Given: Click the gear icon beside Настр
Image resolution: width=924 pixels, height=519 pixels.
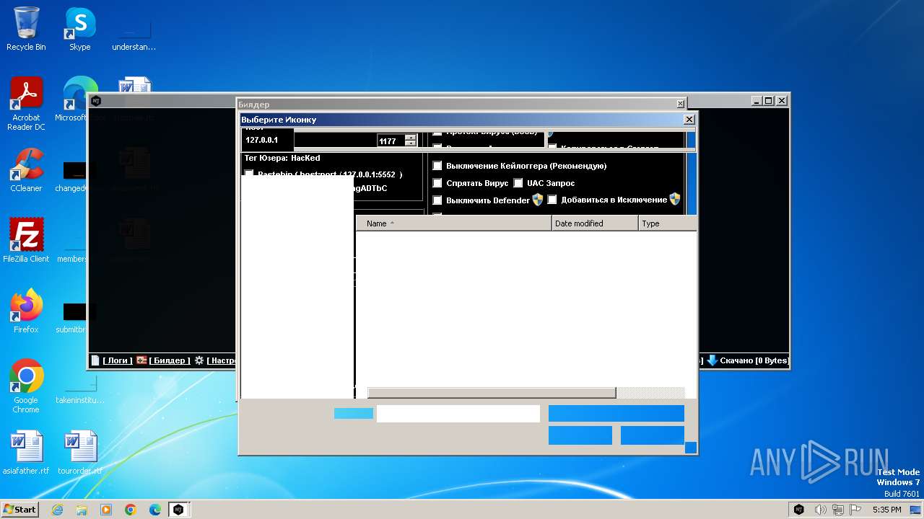Looking at the screenshot, I should click(x=199, y=360).
